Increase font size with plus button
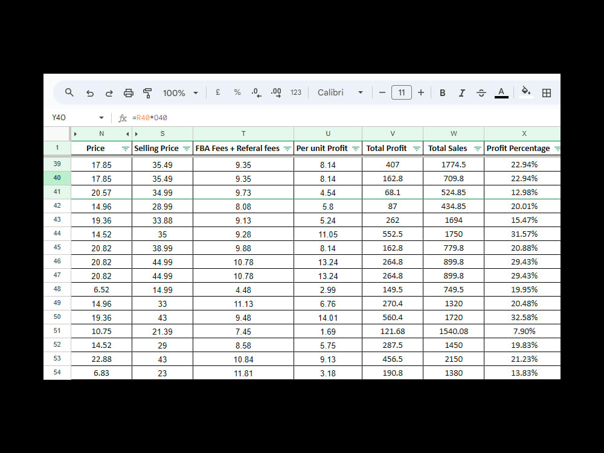Screen dimensions: 604x453 421,92
